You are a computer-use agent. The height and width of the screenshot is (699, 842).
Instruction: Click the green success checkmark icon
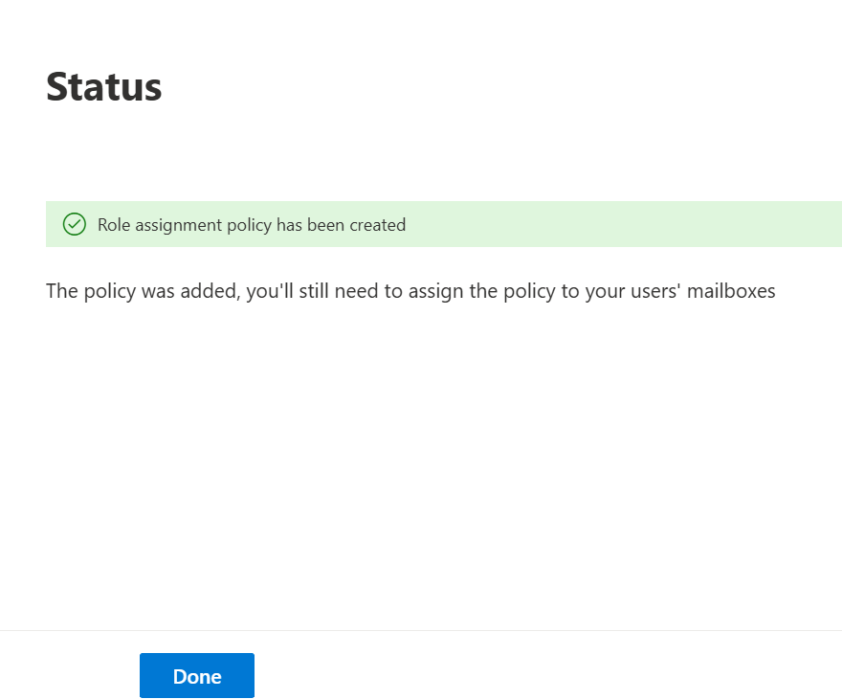(74, 225)
